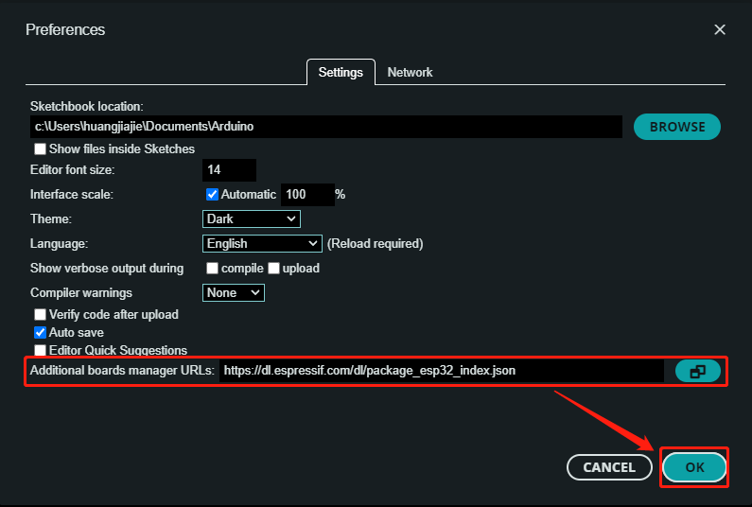Close the Preferences dialog with X
The image size is (752, 507).
[720, 29]
